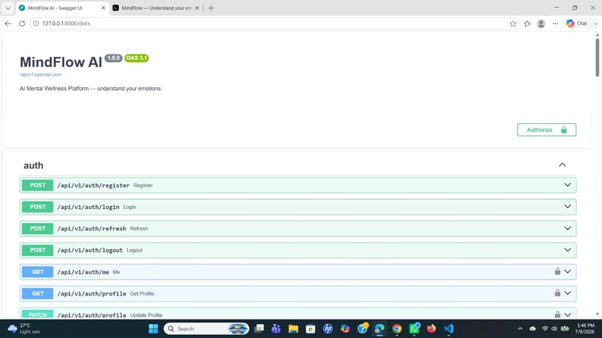
Task: Show hidden system tray icons
Action: [x=520, y=329]
